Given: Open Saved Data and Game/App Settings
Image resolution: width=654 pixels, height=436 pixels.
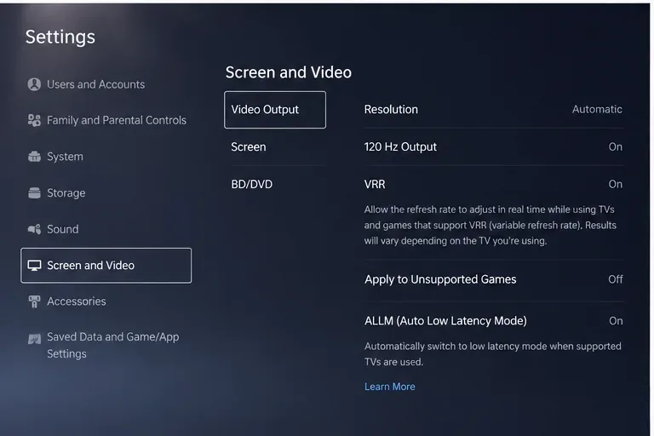Looking at the screenshot, I should [x=112, y=345].
